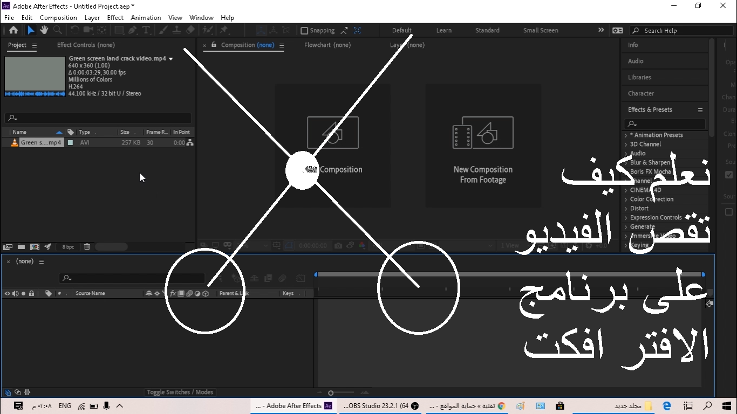
Task: Select the Rotation tool
Action: [75, 30]
